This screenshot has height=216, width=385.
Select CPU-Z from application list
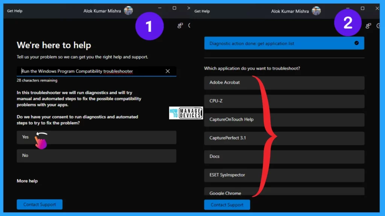pos(284,101)
